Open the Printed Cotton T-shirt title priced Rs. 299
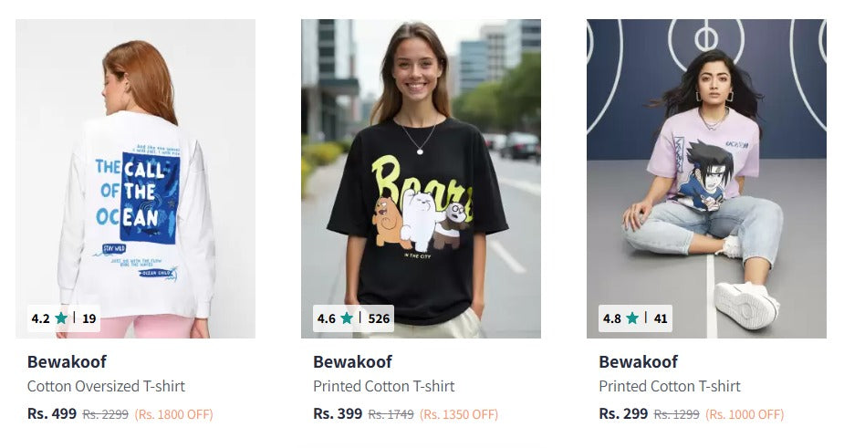This screenshot has height=448, width=844. (x=670, y=386)
